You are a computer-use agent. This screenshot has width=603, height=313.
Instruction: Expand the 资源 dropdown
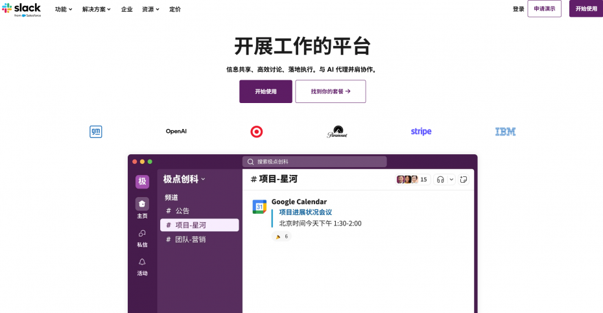tap(150, 9)
